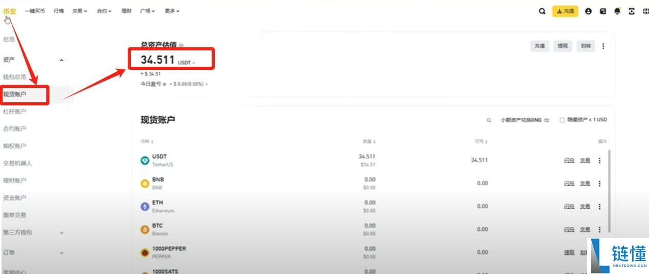Open the USDT currency unit dropdown
The image size is (649, 274).
186,63
